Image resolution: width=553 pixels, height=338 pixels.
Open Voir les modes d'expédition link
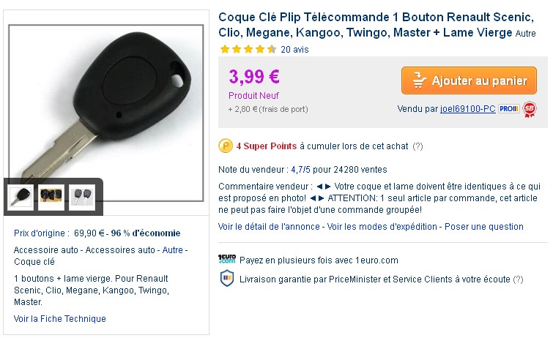[x=382, y=227]
